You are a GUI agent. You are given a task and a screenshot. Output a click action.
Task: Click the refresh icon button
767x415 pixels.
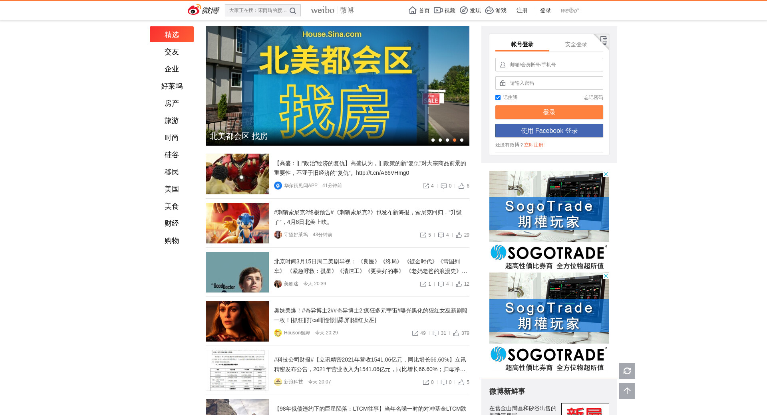click(x=627, y=371)
